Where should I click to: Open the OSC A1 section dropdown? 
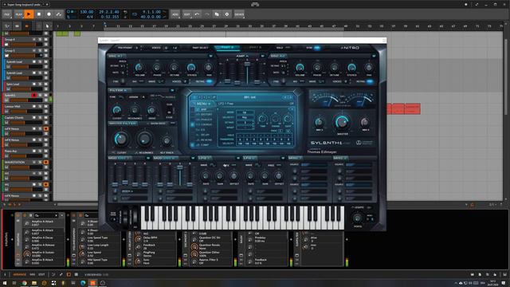(x=210, y=56)
